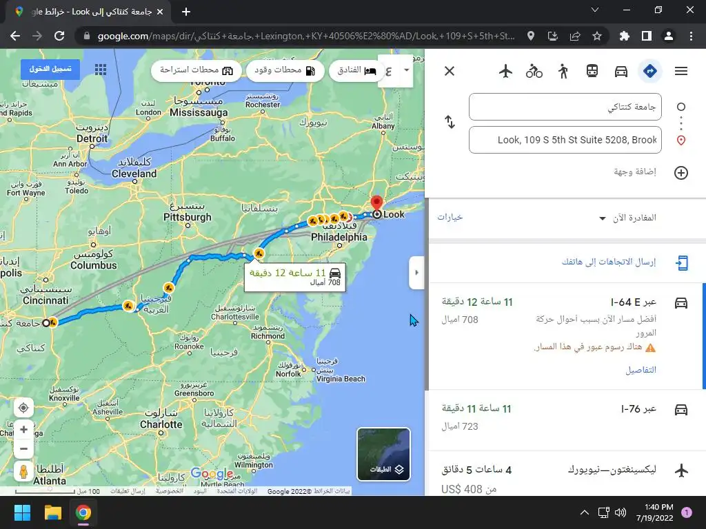Zoom out the map with minus button
Screen dimensions: 706x529
point(23,448)
